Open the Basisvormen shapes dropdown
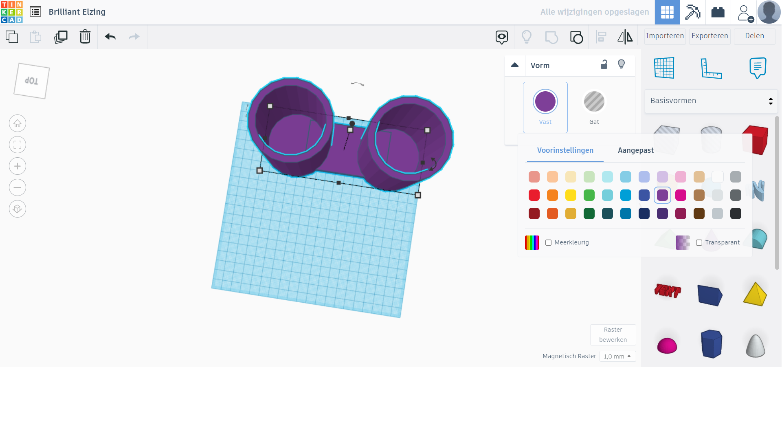The height and width of the screenshot is (440, 782). 711,101
